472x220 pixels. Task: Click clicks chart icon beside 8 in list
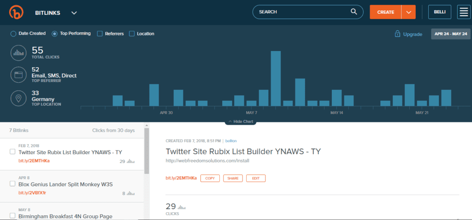pos(130,194)
